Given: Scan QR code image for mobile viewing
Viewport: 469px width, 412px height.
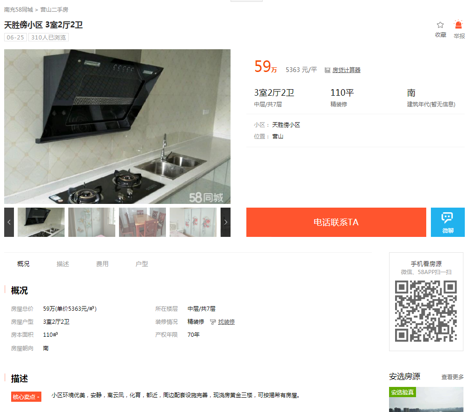Looking at the screenshot, I should [426, 311].
